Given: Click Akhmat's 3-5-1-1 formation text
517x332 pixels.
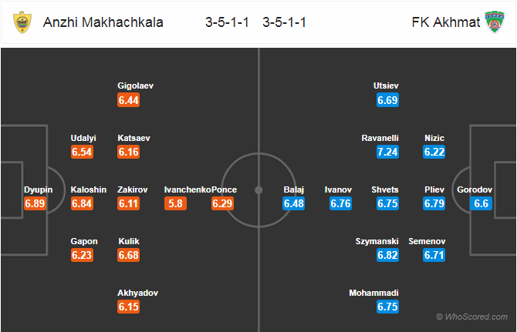Looking at the screenshot, I should click(x=285, y=22).
